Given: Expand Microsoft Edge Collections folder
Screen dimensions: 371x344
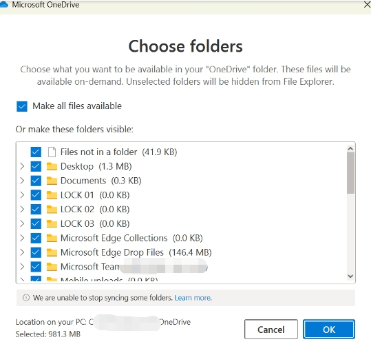Looking at the screenshot, I should tap(22, 238).
